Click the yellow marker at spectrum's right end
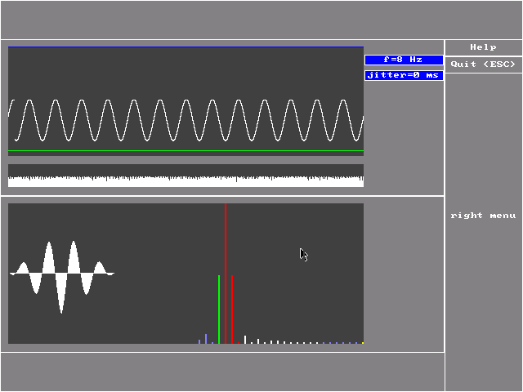 (363, 343)
